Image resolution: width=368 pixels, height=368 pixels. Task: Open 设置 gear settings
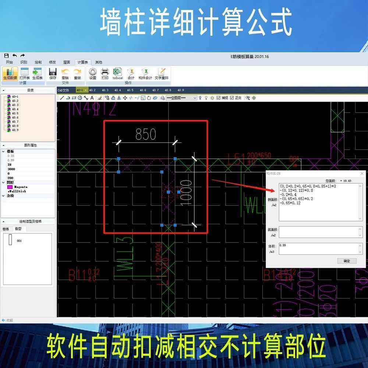93,74
